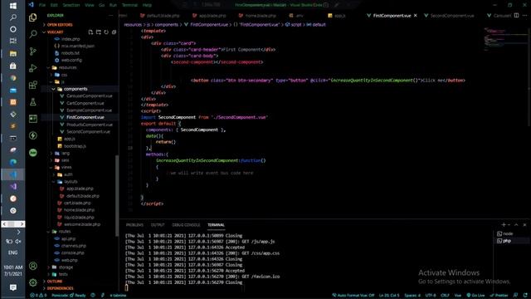Close the terminal panel
The width and height of the screenshot is (531, 299).
coord(524,225)
